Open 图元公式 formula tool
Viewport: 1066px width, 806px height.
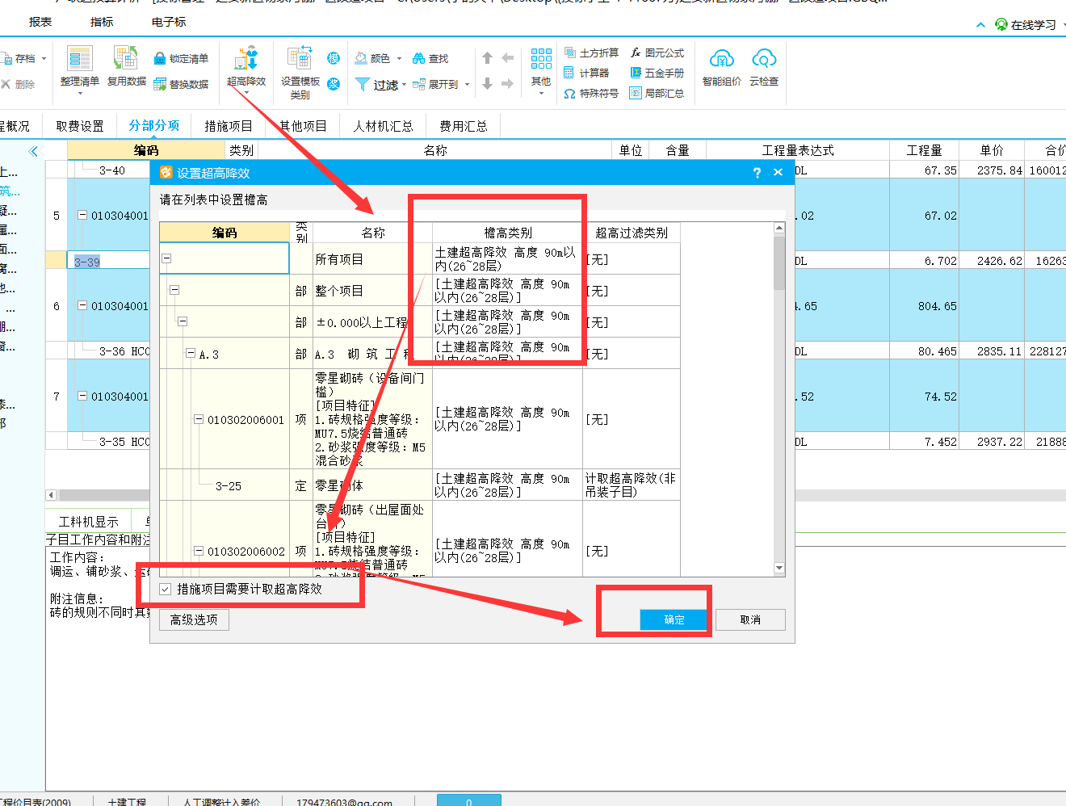point(657,52)
